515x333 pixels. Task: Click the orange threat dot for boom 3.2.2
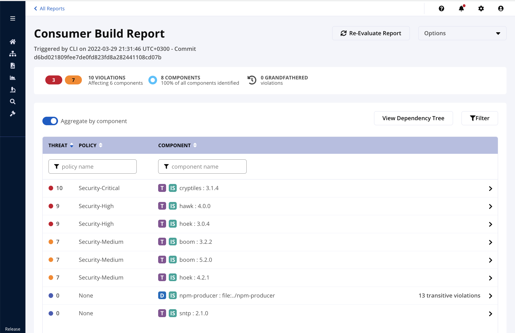click(51, 242)
